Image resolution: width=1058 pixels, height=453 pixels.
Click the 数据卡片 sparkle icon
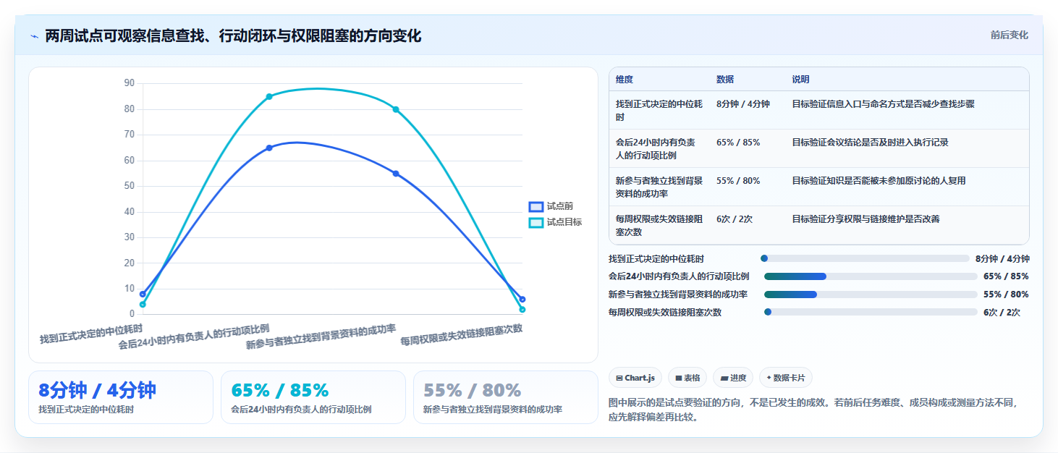(x=769, y=378)
